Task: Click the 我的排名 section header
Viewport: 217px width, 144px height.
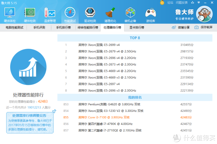Action: pos(135,97)
